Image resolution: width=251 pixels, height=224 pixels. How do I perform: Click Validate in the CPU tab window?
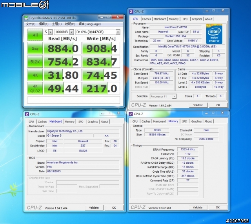pos(198,105)
